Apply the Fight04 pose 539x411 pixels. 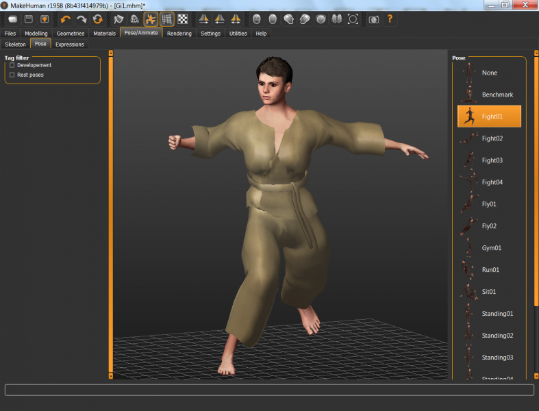[489, 182]
